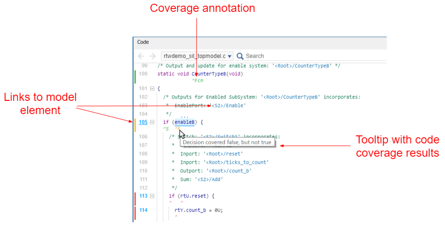Image resolution: width=445 pixels, height=231 pixels.
Task: Click line number 113 link
Action: tap(143, 196)
